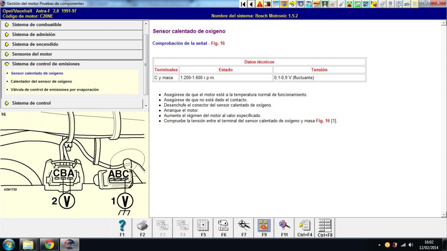
Task: Open Válvula de control de emisiones por evaporación
Action: point(54,90)
